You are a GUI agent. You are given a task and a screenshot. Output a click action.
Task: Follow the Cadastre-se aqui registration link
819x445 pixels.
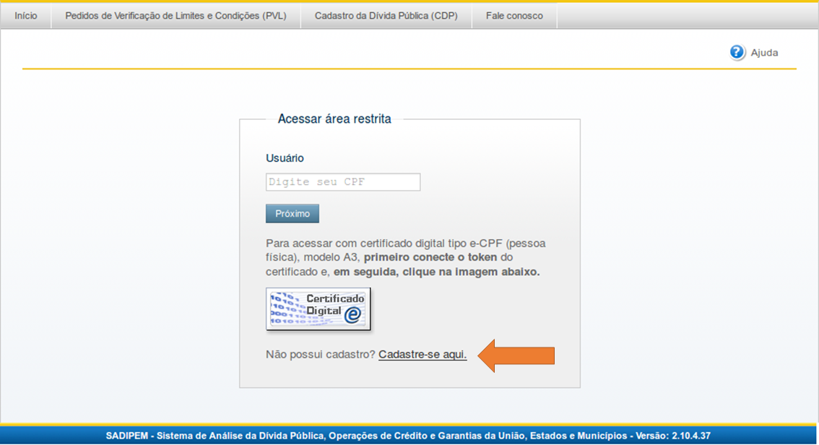(422, 354)
